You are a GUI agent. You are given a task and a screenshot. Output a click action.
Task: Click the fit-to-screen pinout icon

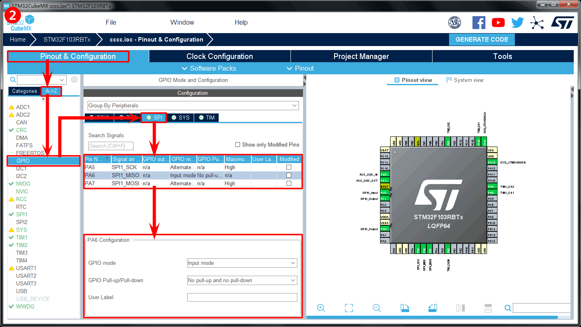349,308
